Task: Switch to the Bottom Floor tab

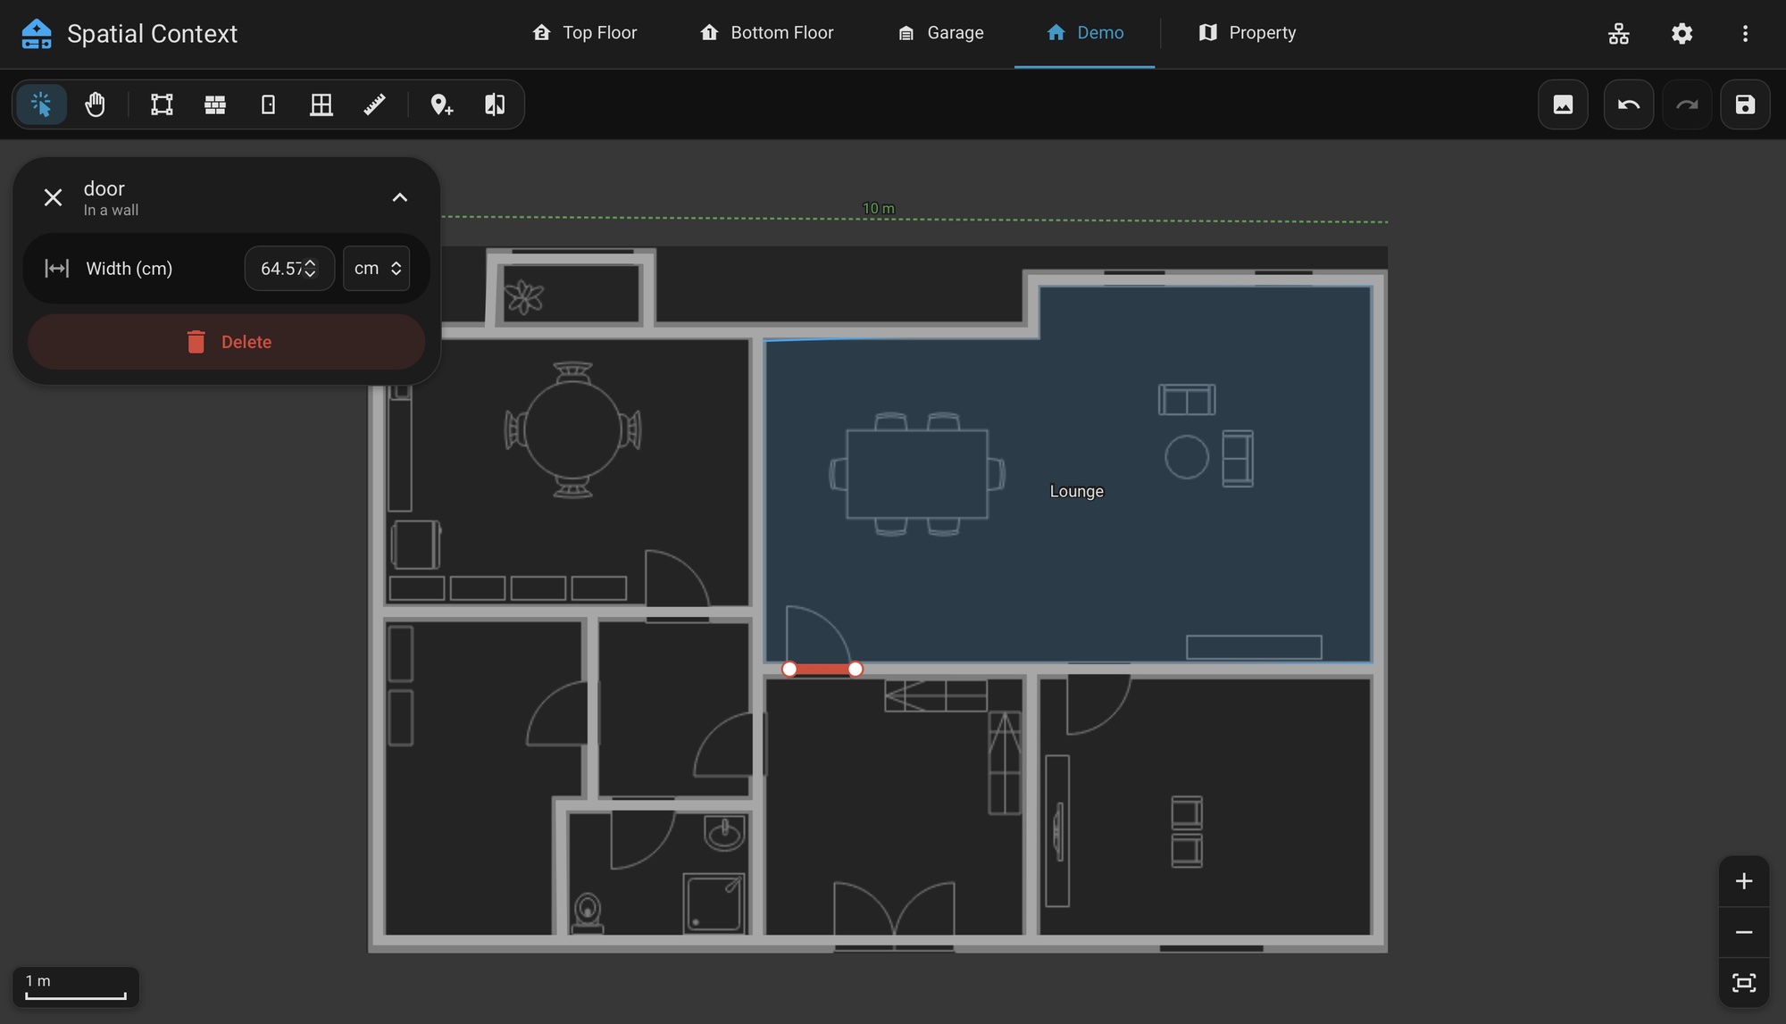Action: click(766, 33)
